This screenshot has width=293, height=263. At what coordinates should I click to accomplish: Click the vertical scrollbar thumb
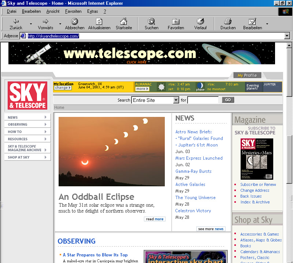click(x=289, y=73)
